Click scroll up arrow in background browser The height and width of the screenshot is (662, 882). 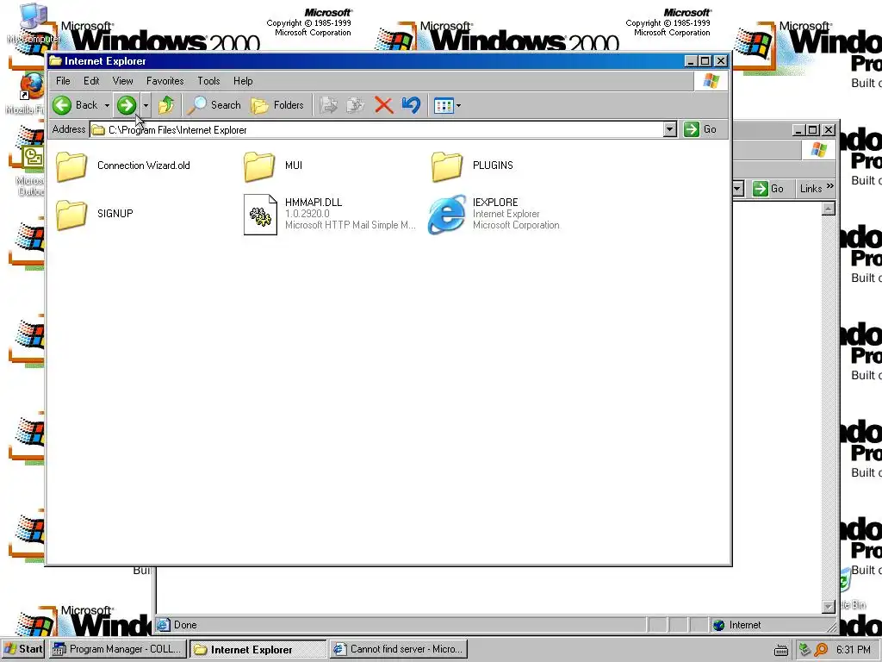[x=828, y=209]
